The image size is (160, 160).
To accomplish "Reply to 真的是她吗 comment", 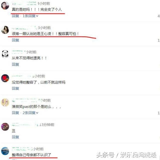I will 15,16.
